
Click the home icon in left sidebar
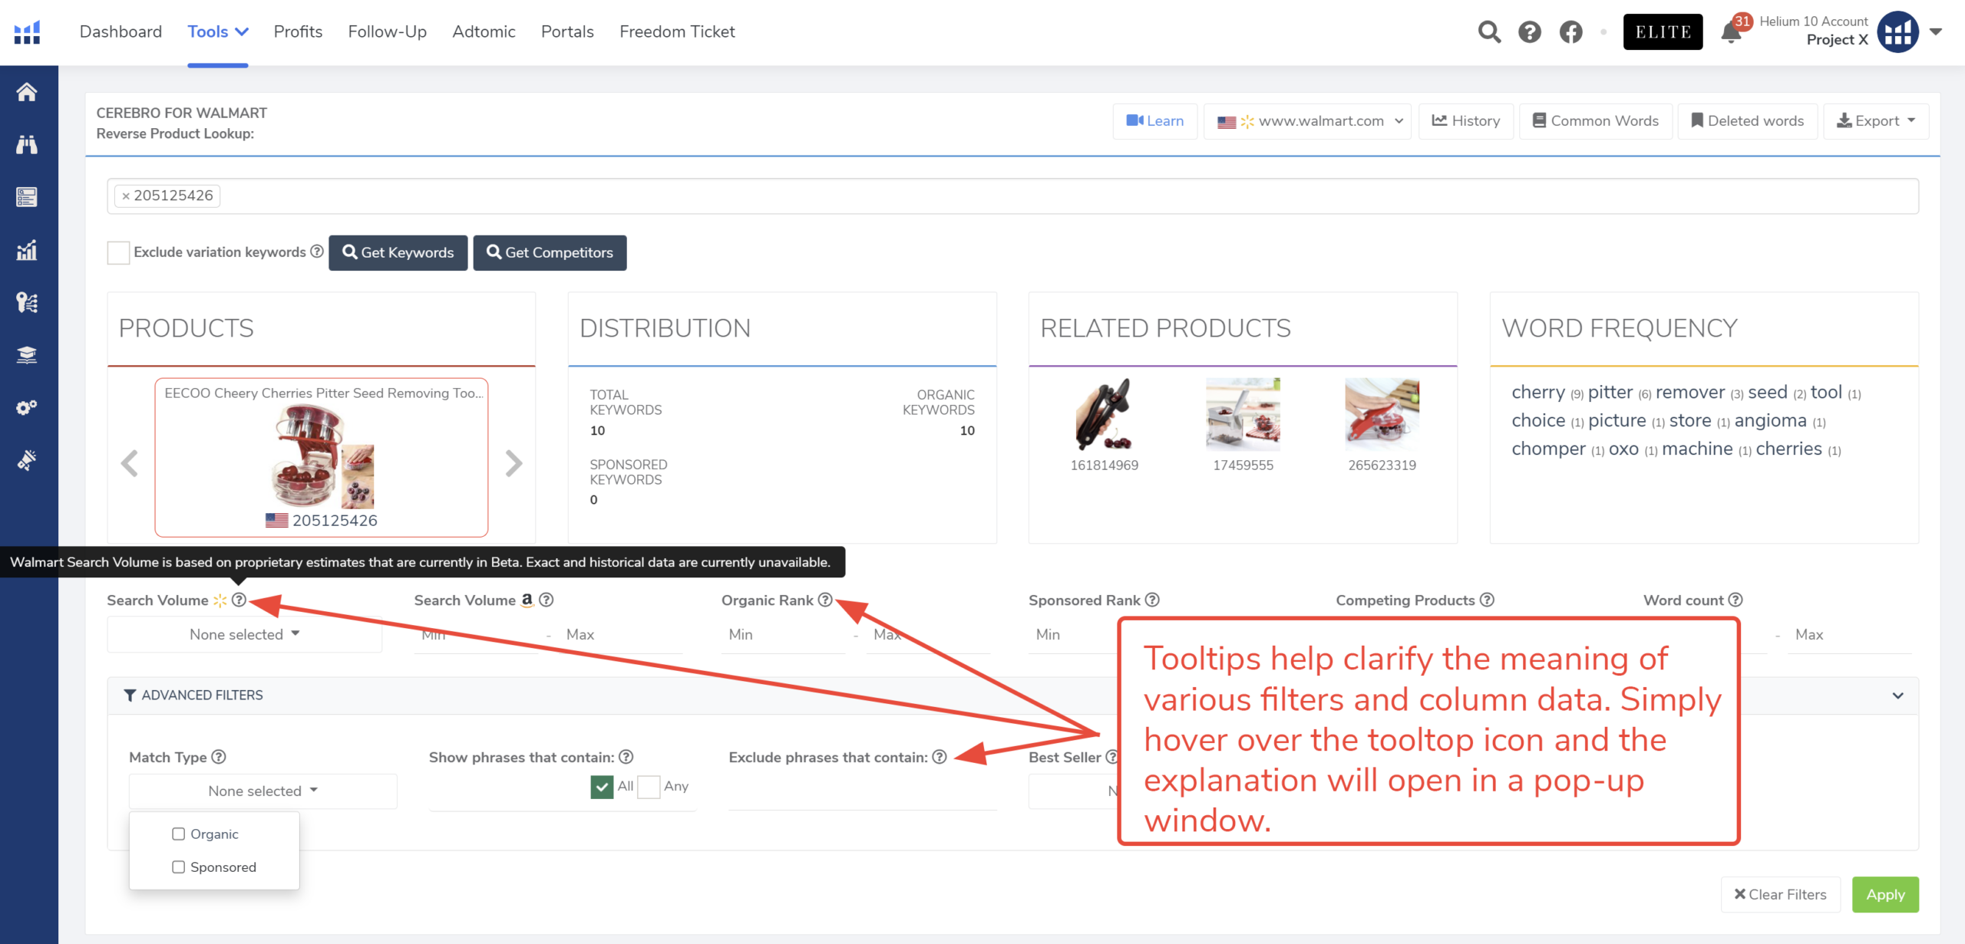27,92
